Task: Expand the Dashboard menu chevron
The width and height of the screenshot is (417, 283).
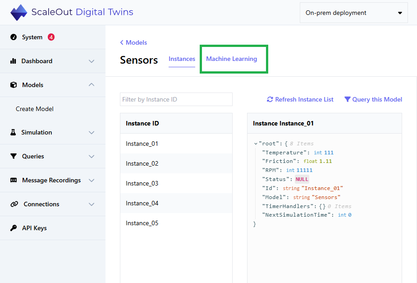Action: tap(92, 61)
